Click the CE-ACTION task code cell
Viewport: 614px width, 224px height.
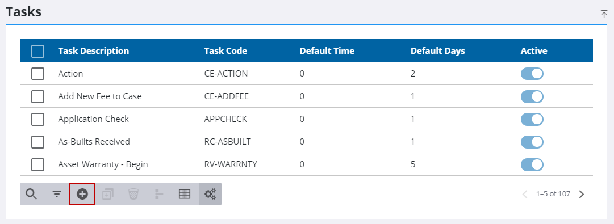tap(226, 74)
